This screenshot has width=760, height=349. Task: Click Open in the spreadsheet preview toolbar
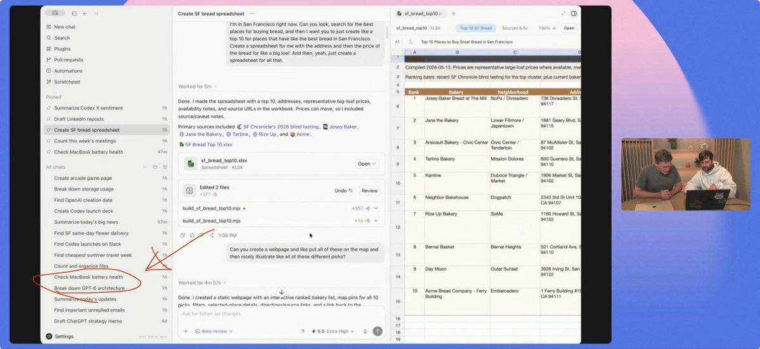pyautogui.click(x=569, y=28)
